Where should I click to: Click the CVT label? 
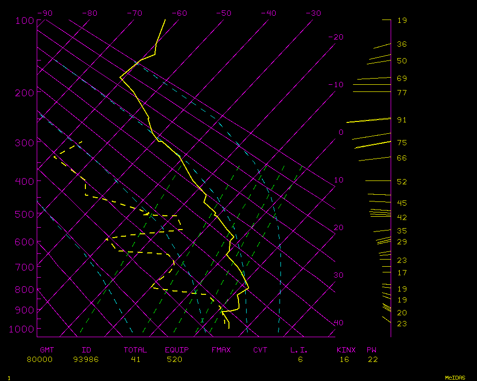pos(260,350)
